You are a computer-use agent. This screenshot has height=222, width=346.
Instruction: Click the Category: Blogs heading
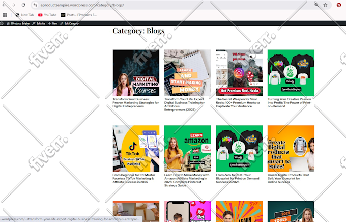[x=138, y=31]
